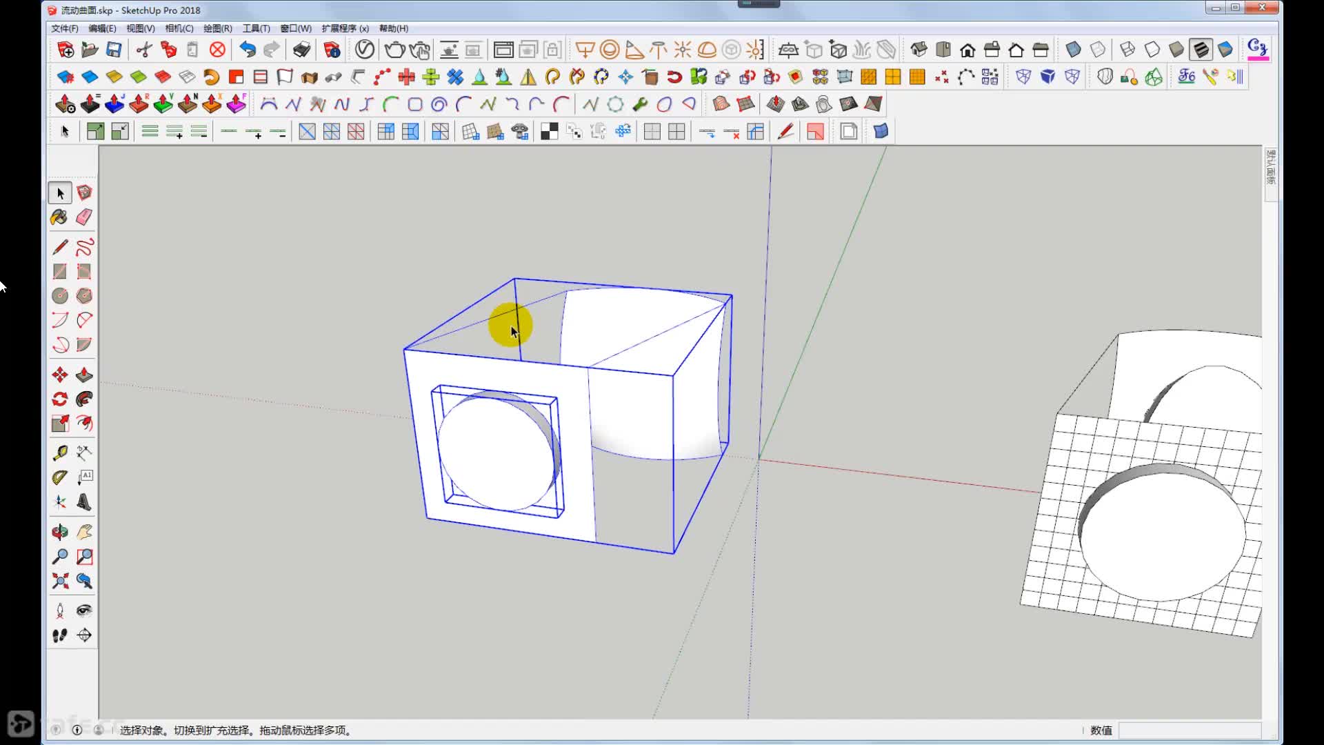
Task: Choose the Paint Bucket tool
Action: click(x=60, y=217)
